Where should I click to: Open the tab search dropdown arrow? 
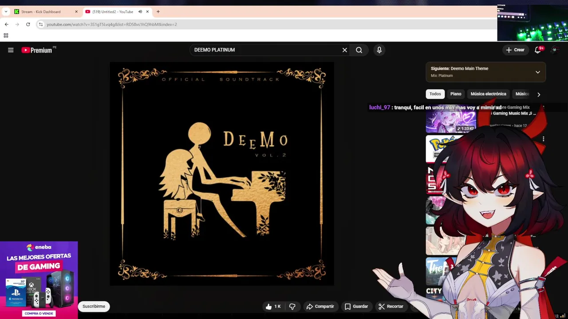coord(6,12)
